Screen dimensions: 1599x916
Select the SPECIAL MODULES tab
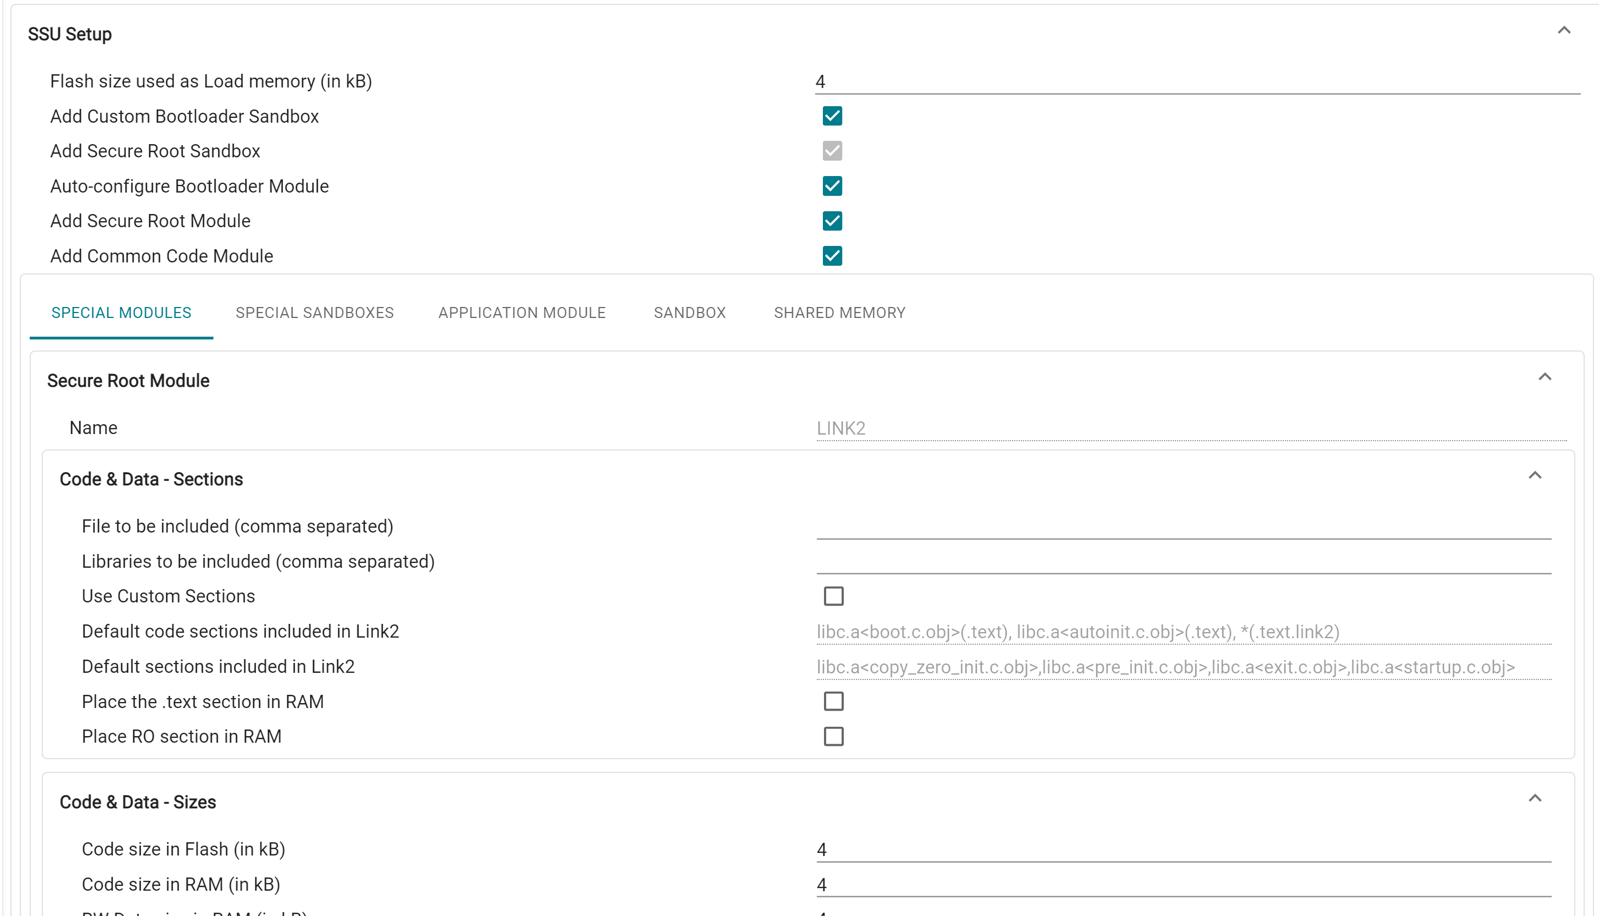[121, 312]
